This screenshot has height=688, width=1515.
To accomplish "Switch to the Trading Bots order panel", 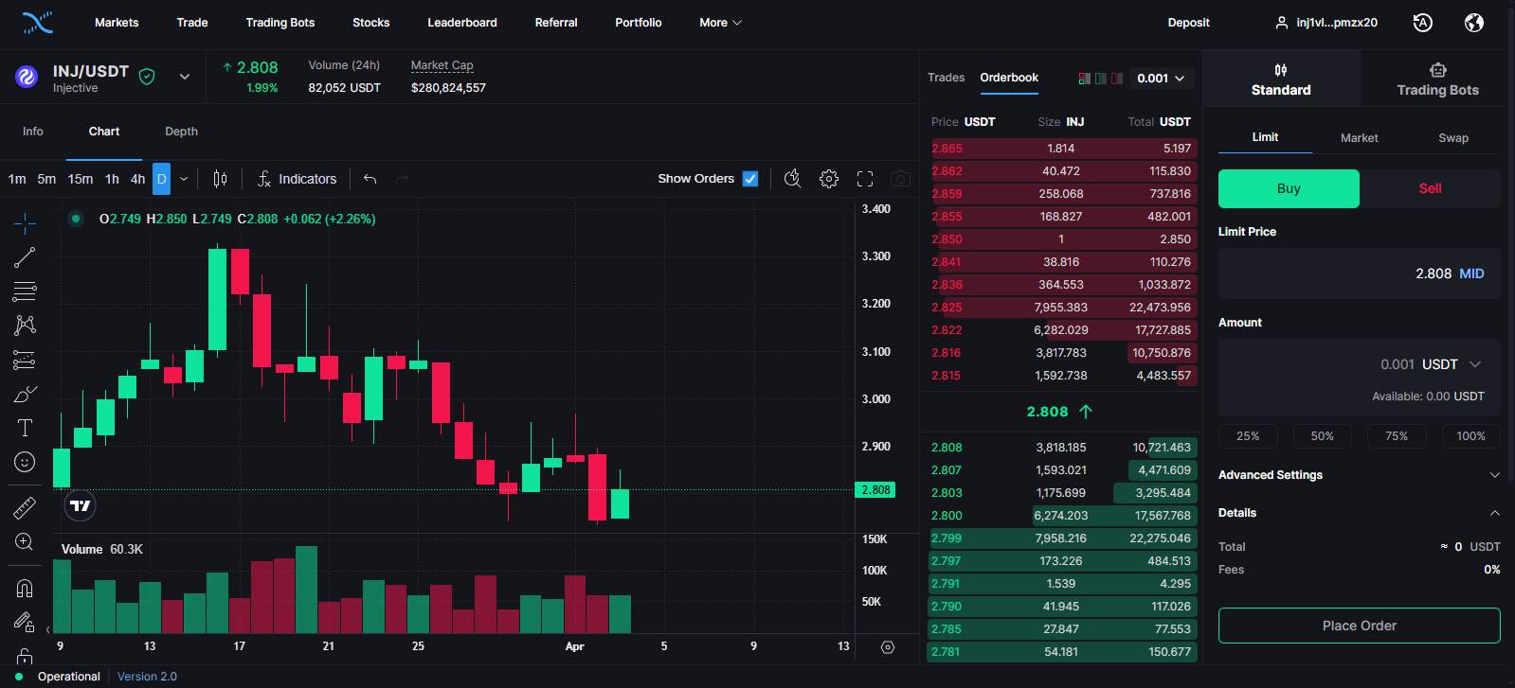I will (1437, 79).
